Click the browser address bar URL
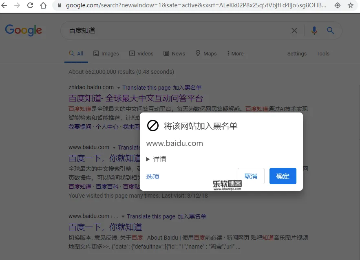Viewport: 360px width, 260px height. (196, 5)
